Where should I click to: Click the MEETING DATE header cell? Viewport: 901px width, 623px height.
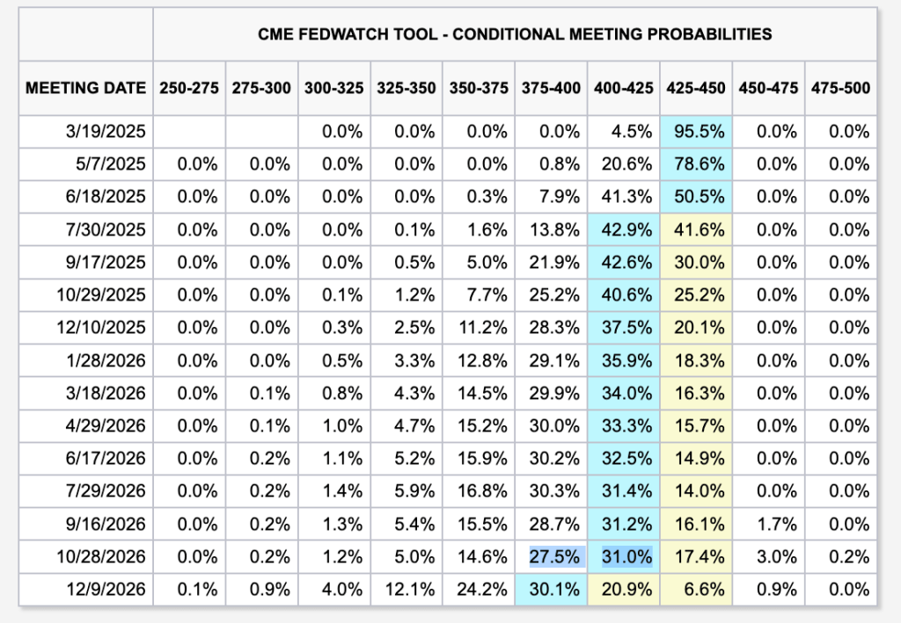(85, 88)
